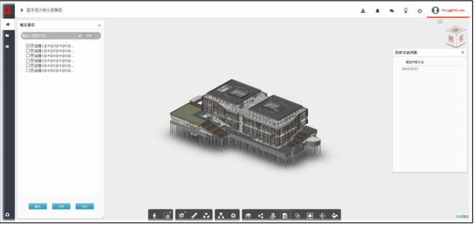Screen dimensions: 474x225
Task: Select the zoom-to-region tool
Action: [167, 216]
